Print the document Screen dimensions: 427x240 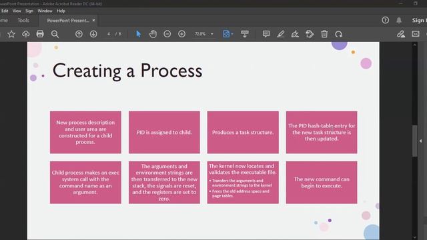point(40,34)
